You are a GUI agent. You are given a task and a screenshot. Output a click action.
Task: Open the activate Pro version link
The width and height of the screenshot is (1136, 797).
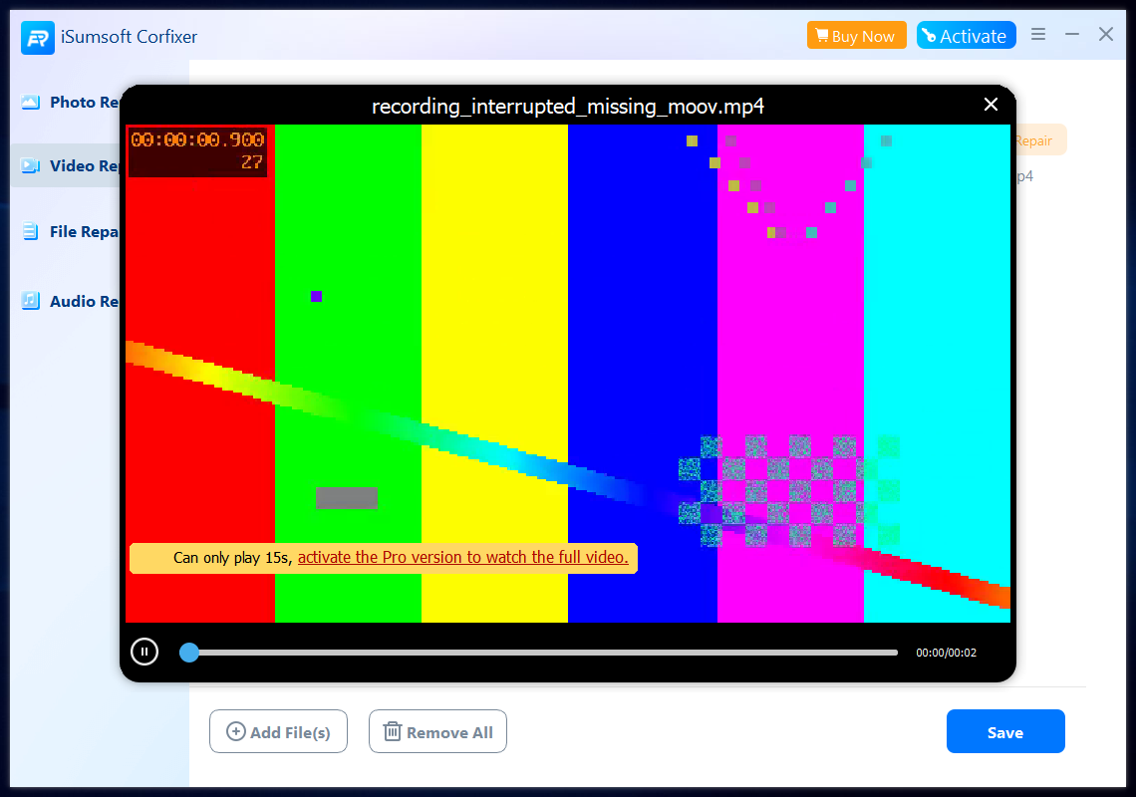pyautogui.click(x=463, y=557)
